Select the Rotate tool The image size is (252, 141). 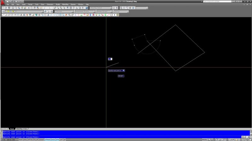click(45, 15)
